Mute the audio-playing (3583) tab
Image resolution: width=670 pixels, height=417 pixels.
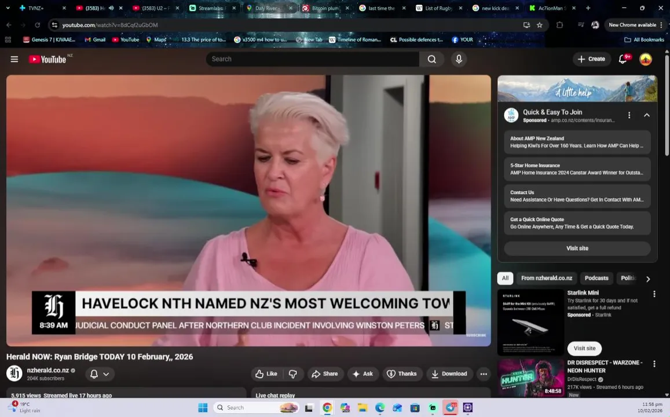[111, 8]
